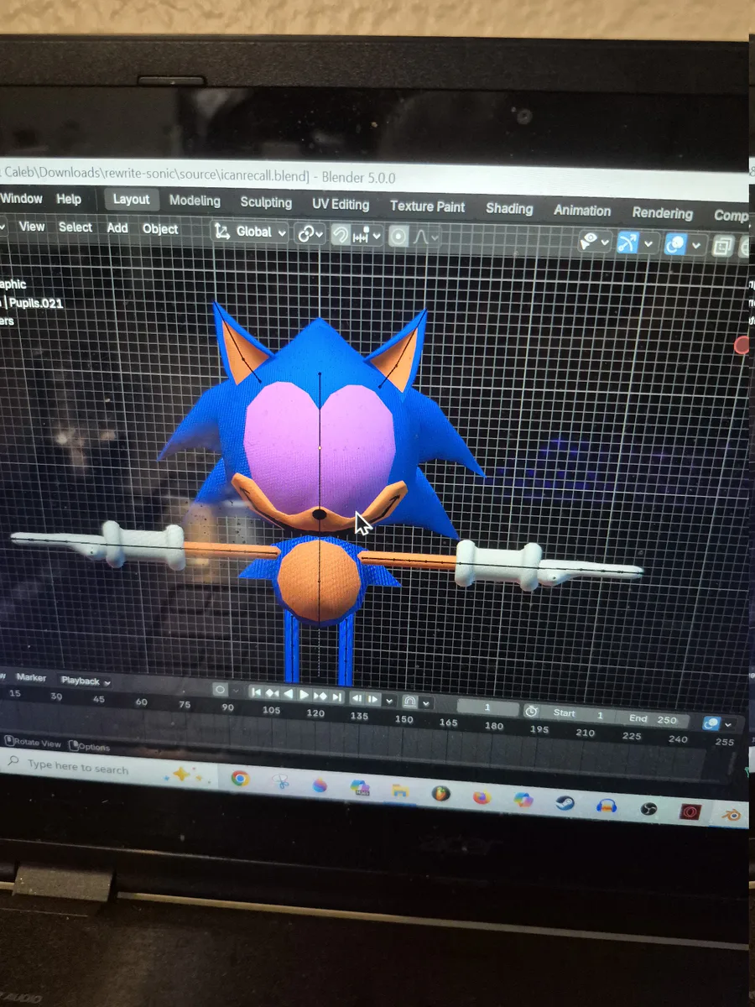Open the viewport Object menu

click(x=160, y=229)
